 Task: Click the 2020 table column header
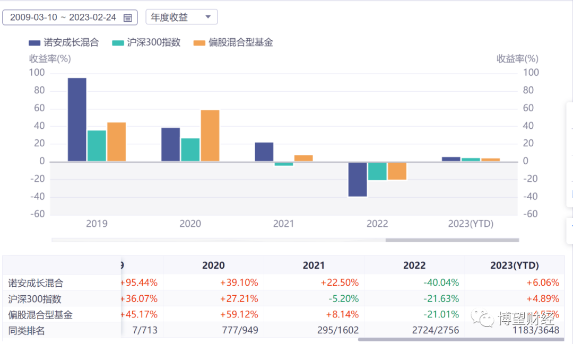click(x=213, y=265)
